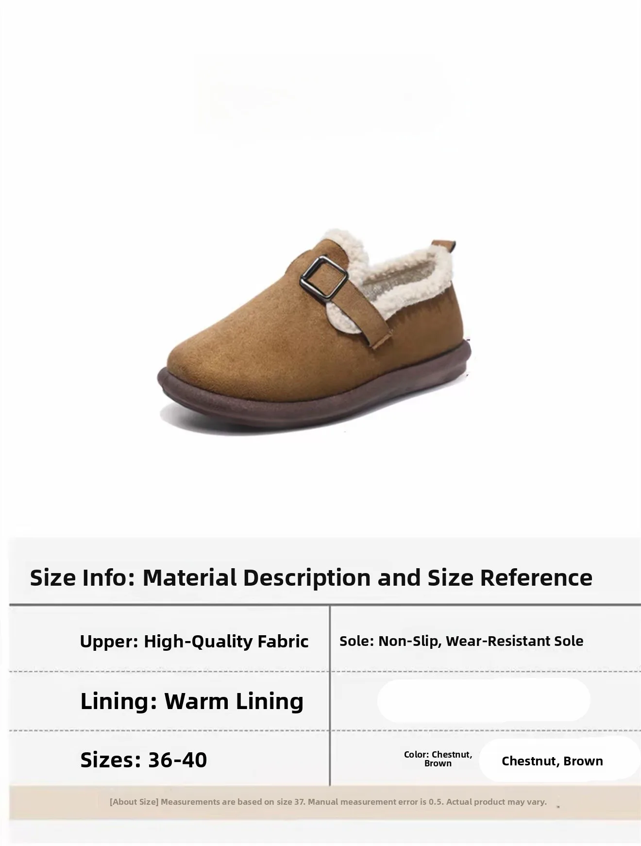Viewport: 641px width, 846px height.
Task: Click the large 'Chestnut, Brown' white pill
Action: point(558,761)
